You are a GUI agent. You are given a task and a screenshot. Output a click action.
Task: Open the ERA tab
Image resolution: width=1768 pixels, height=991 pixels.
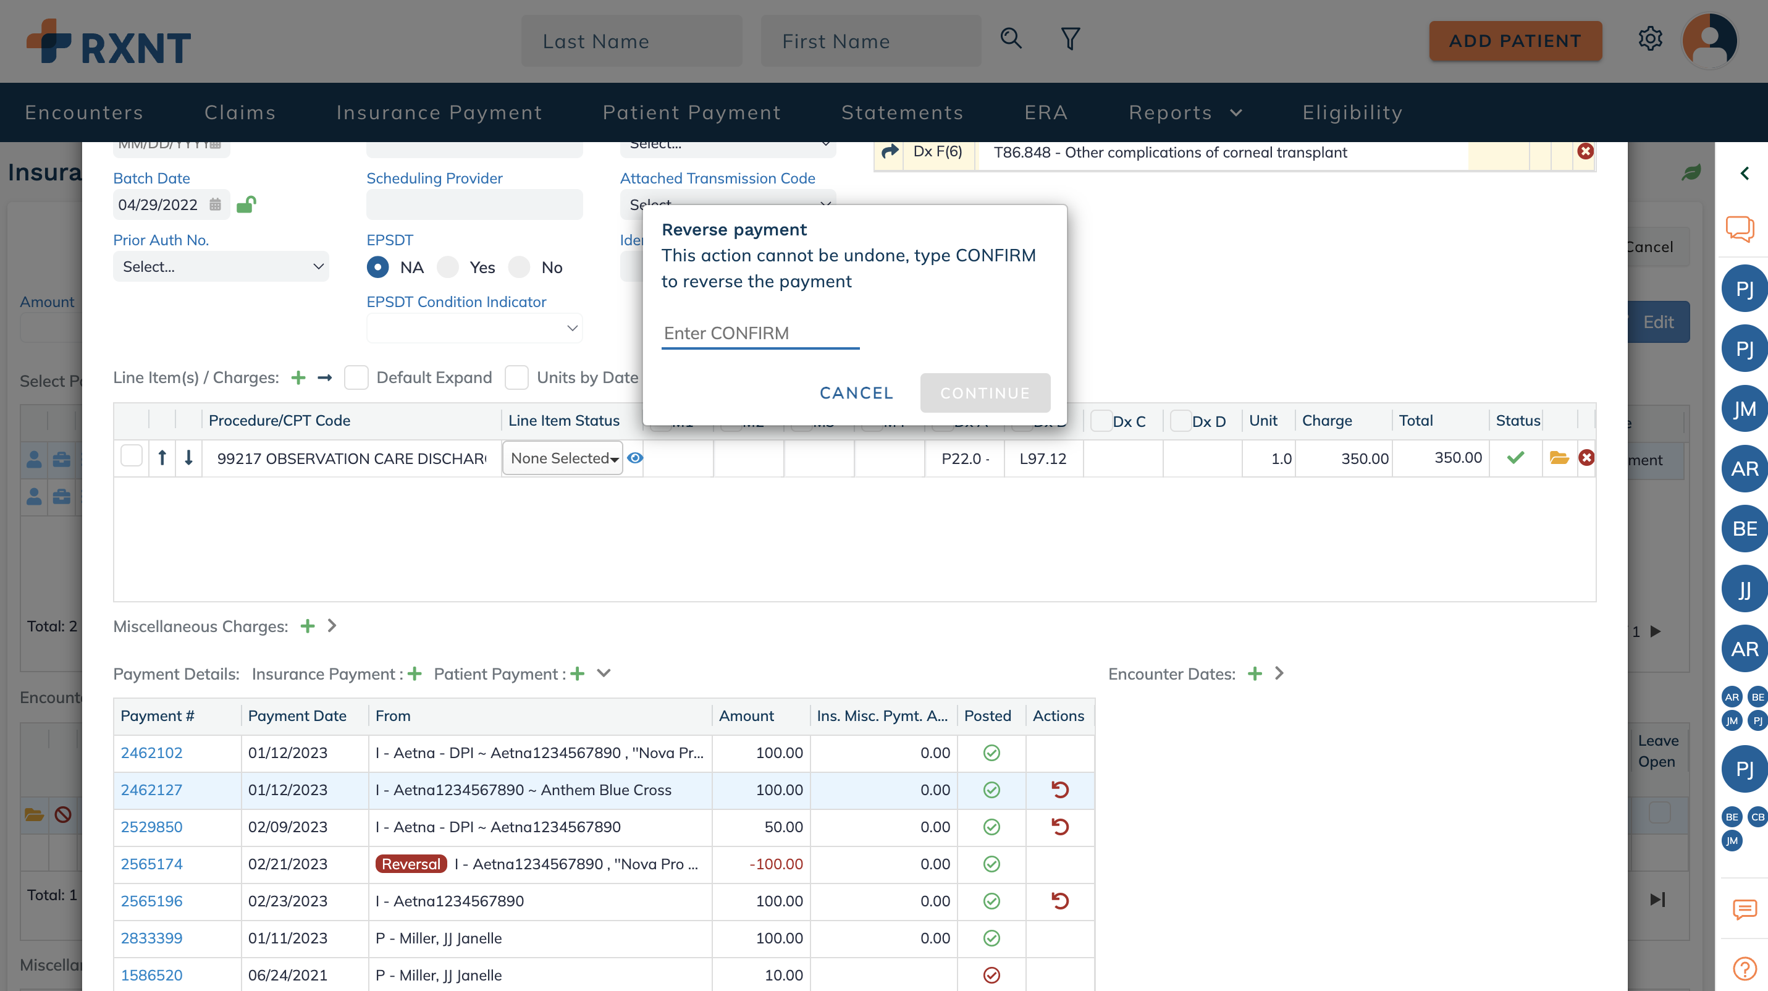click(1046, 112)
